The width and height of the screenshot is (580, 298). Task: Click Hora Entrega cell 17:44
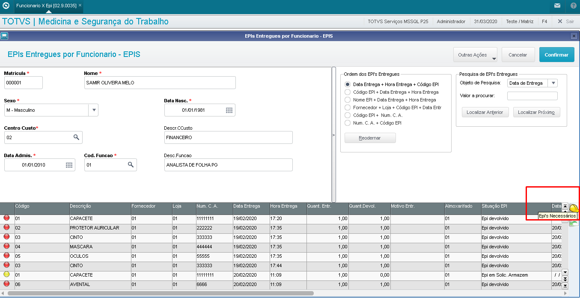[x=288, y=265]
